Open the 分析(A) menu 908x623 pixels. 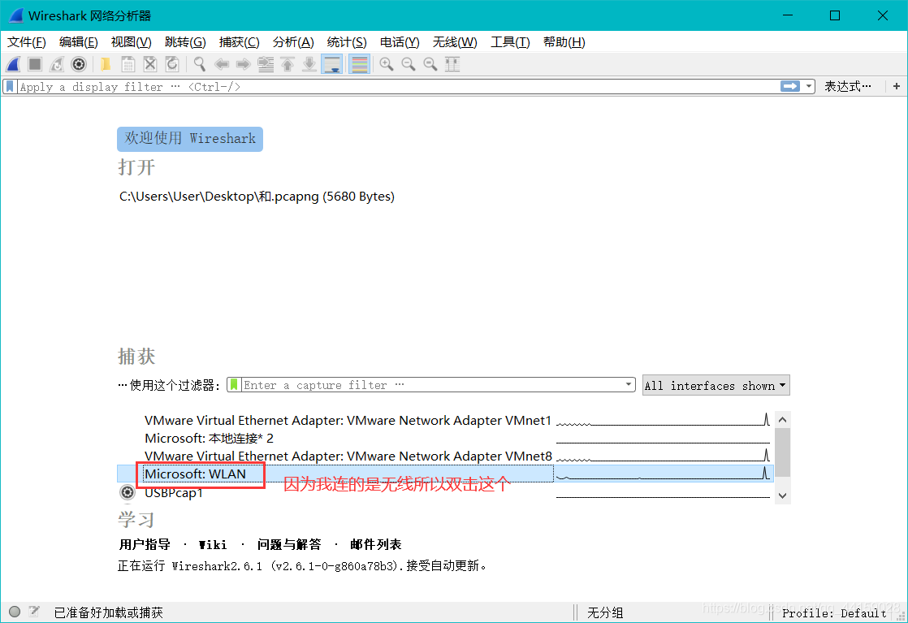tap(293, 42)
